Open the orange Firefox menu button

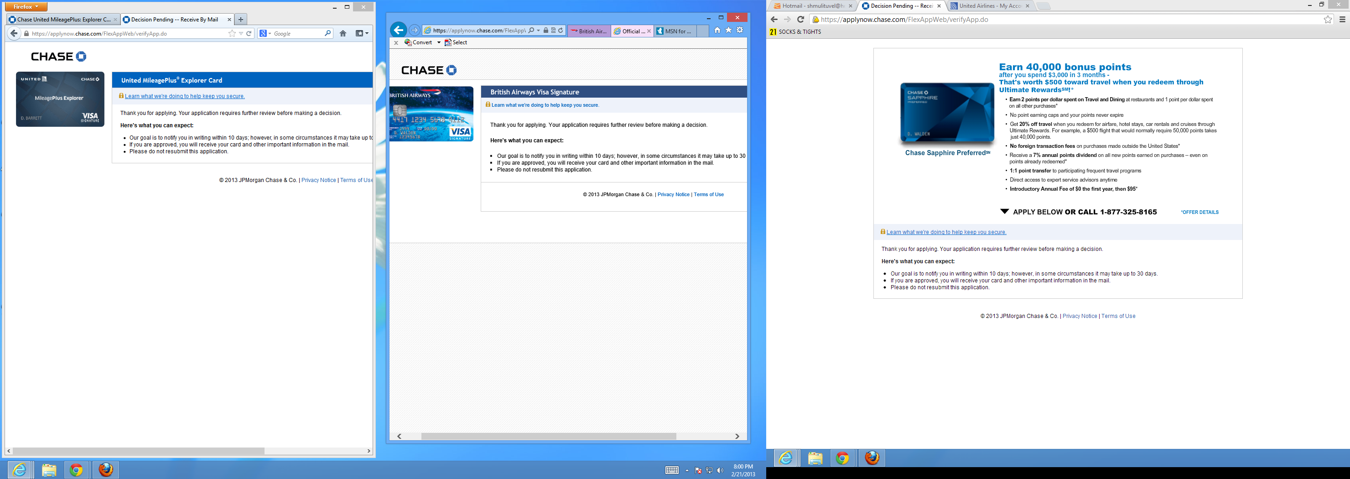26,7
